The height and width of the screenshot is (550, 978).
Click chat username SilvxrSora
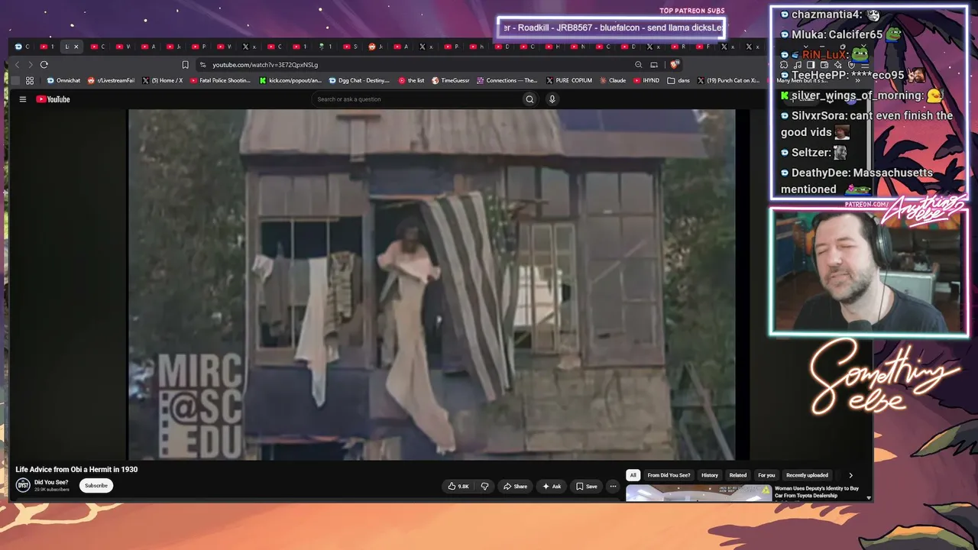click(818, 116)
